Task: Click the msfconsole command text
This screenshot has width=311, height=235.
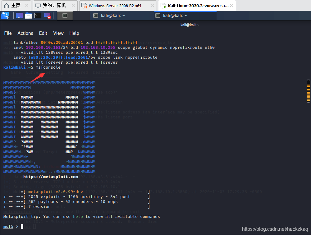Action: point(48,67)
